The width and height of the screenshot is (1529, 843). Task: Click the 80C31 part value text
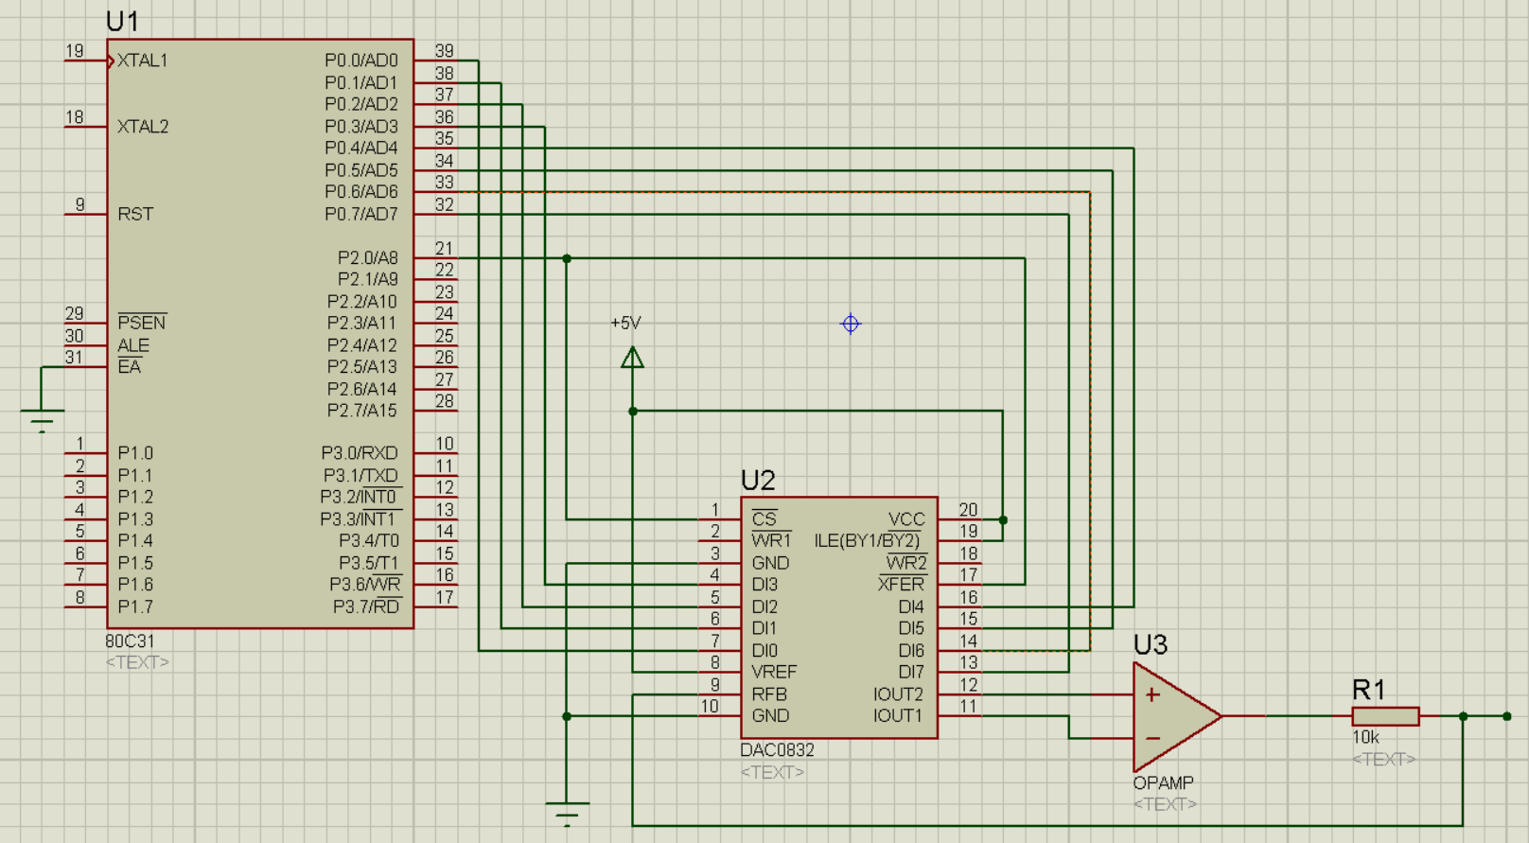point(130,641)
